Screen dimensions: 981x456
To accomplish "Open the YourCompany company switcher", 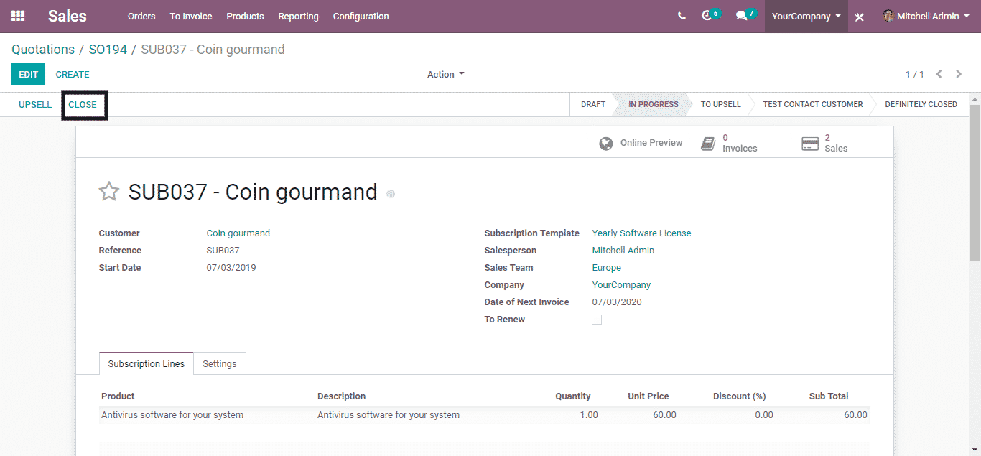I will click(806, 16).
